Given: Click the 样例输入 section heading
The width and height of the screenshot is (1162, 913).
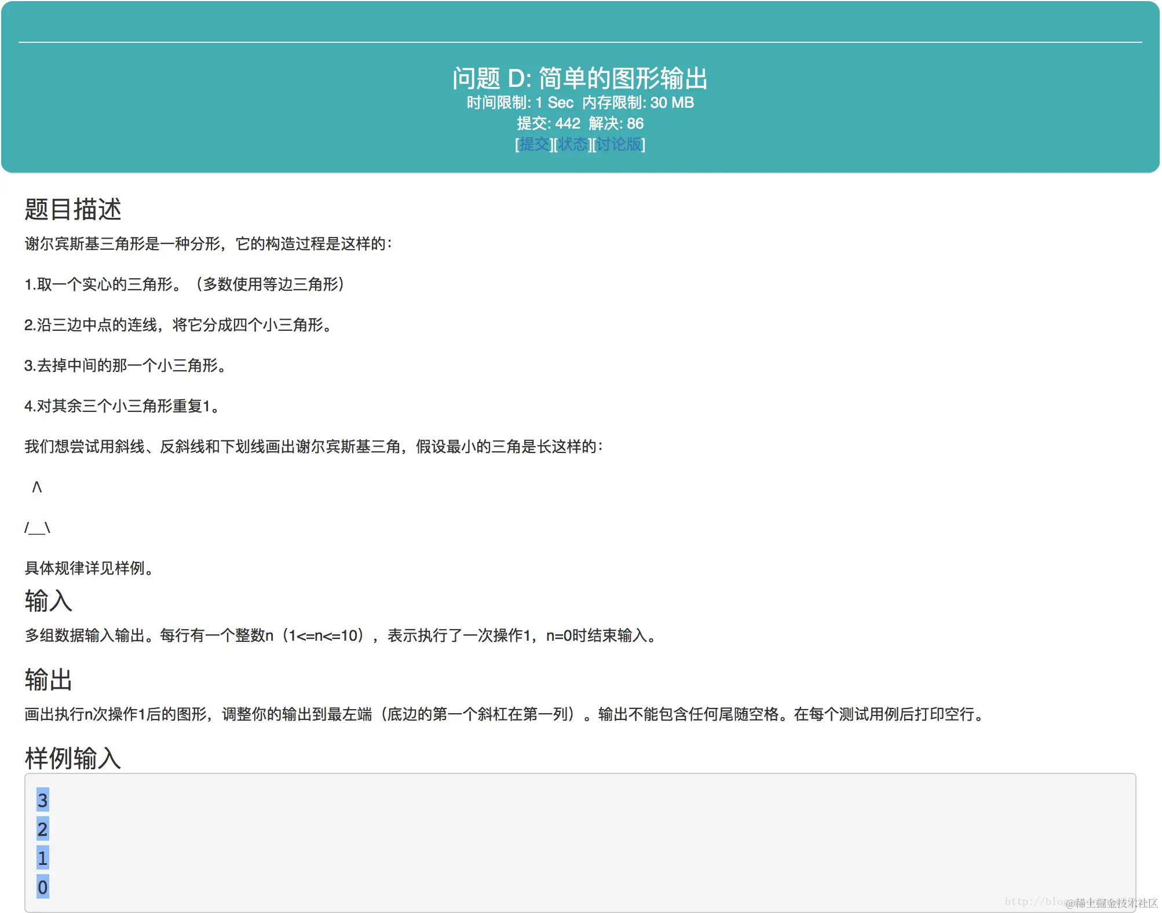Looking at the screenshot, I should [x=73, y=758].
